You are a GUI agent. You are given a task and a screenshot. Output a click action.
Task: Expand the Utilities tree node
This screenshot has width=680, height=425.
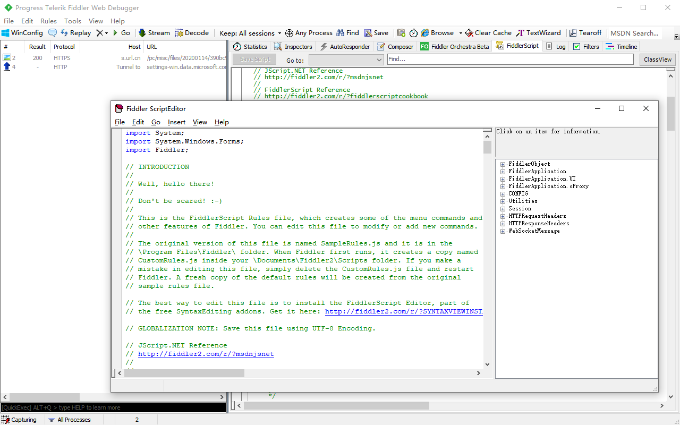tap(503, 201)
